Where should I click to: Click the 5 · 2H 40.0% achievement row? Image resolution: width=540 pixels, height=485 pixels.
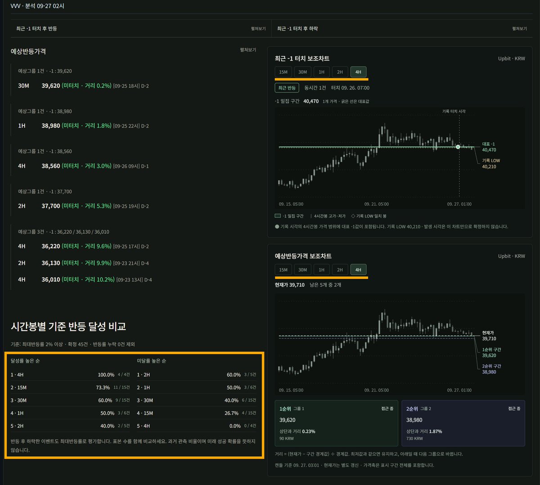pyautogui.click(x=70, y=426)
